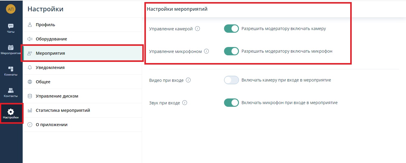The image size is (406, 163).
Task: Click the Видео при входе label
Action: (x=166, y=80)
